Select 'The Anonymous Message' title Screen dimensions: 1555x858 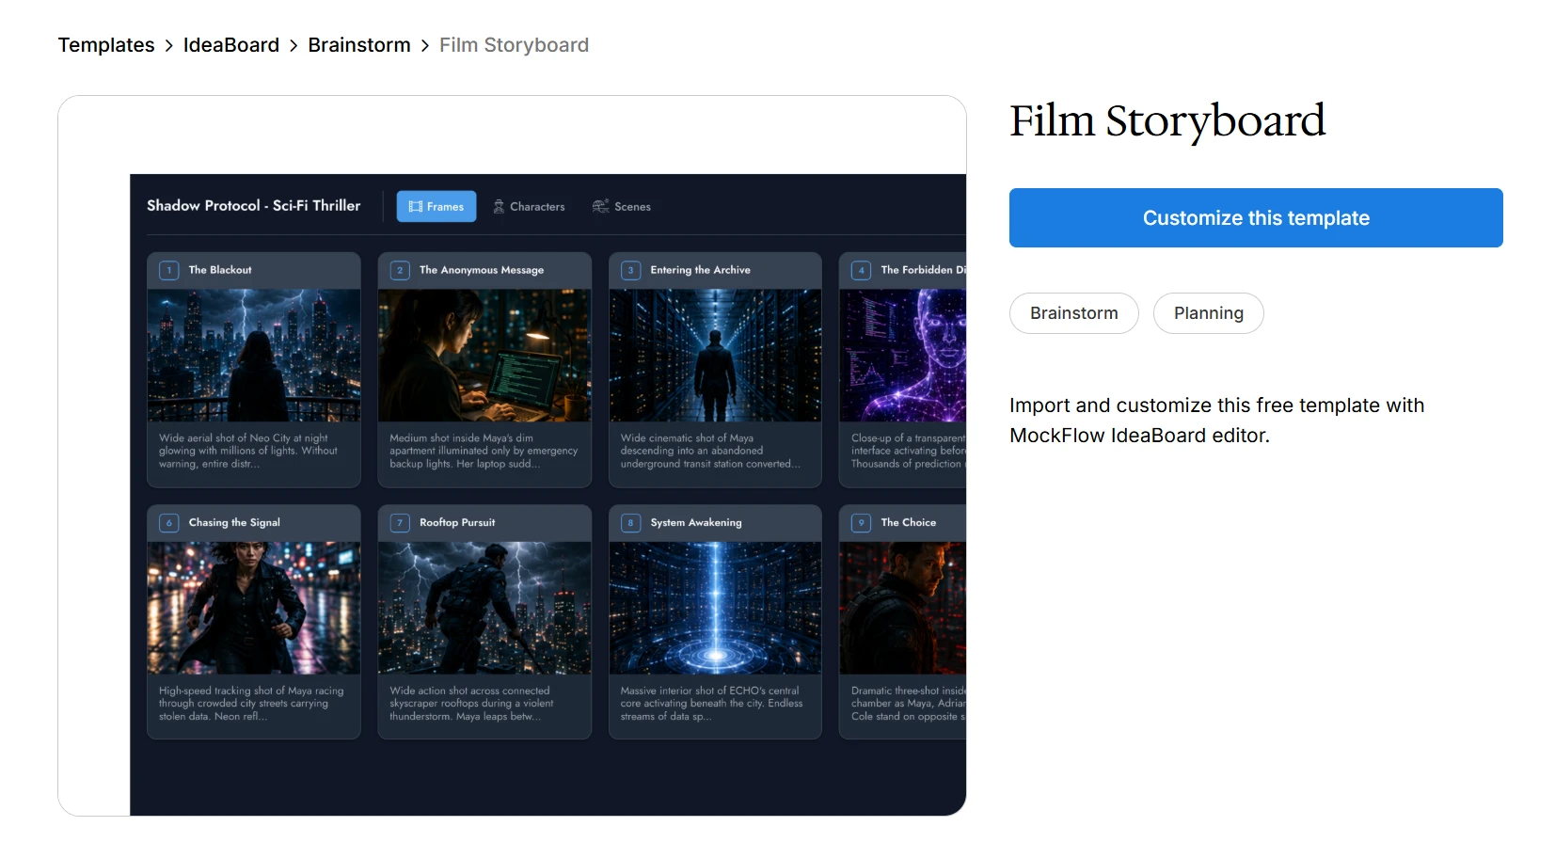[482, 270]
